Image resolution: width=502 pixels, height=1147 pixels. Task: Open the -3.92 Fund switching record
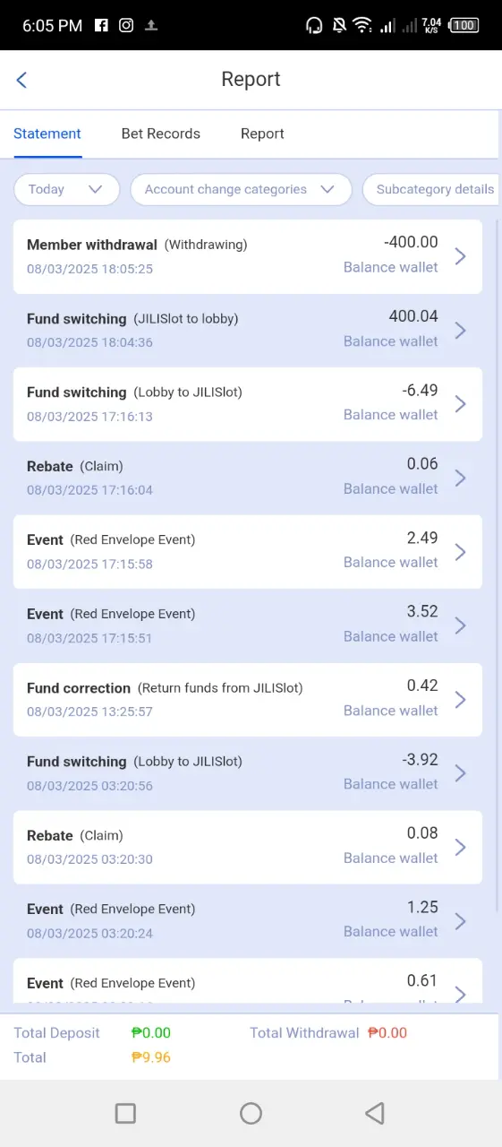tap(248, 773)
